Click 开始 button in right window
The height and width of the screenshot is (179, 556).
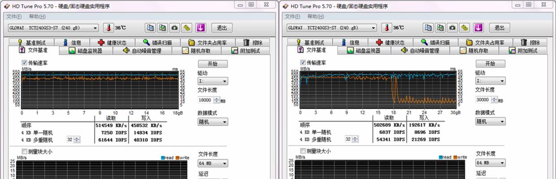[490, 64]
